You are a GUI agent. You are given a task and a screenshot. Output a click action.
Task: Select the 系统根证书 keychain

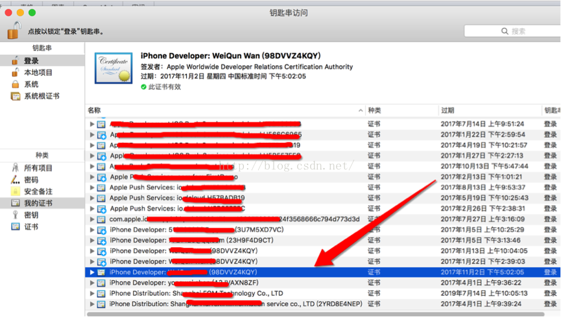(42, 96)
